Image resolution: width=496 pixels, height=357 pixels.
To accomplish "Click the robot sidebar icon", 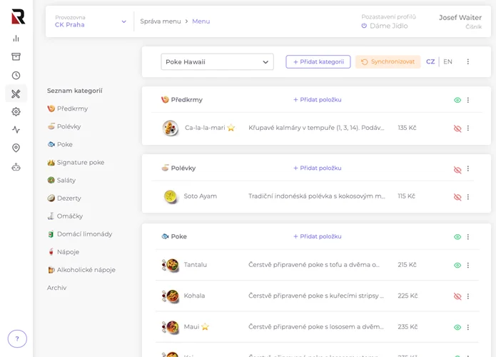I will point(16,167).
